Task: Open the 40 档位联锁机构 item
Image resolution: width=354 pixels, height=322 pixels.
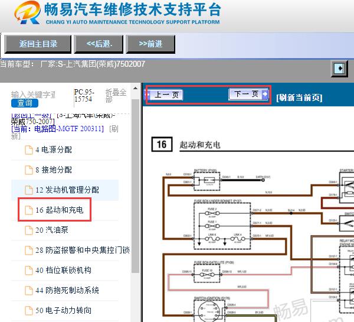Action: click(63, 271)
